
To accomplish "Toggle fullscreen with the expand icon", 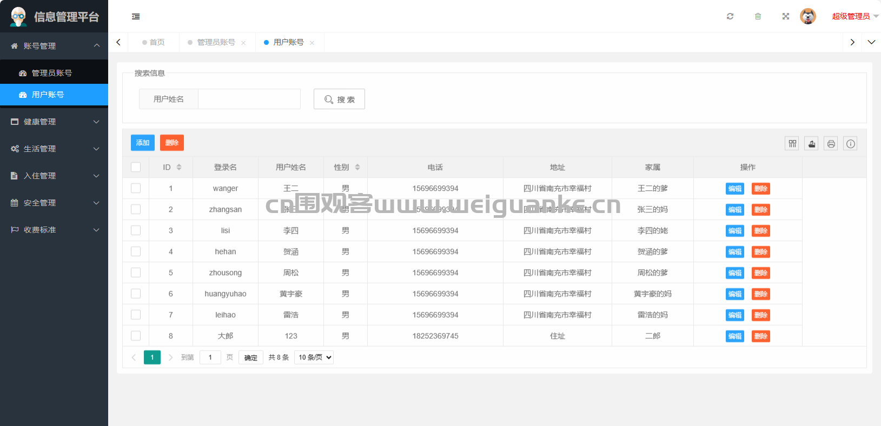I will click(786, 16).
